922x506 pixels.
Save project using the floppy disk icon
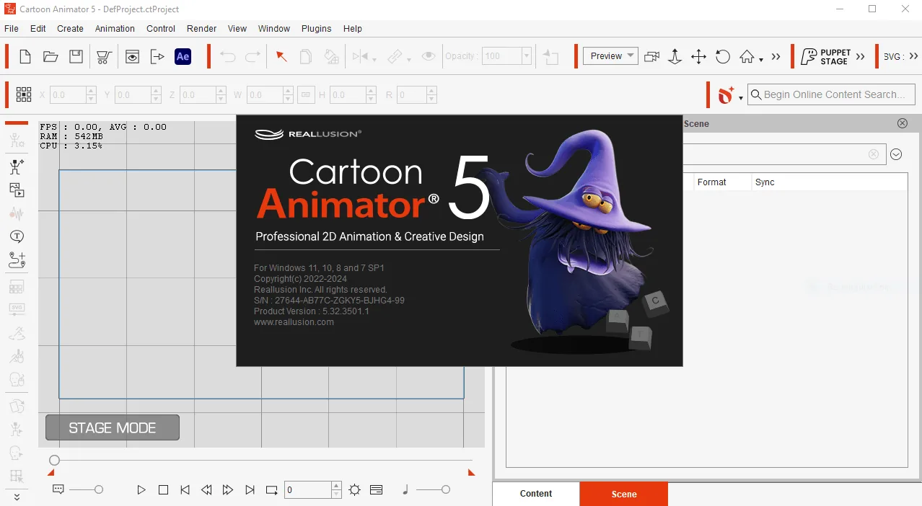76,56
